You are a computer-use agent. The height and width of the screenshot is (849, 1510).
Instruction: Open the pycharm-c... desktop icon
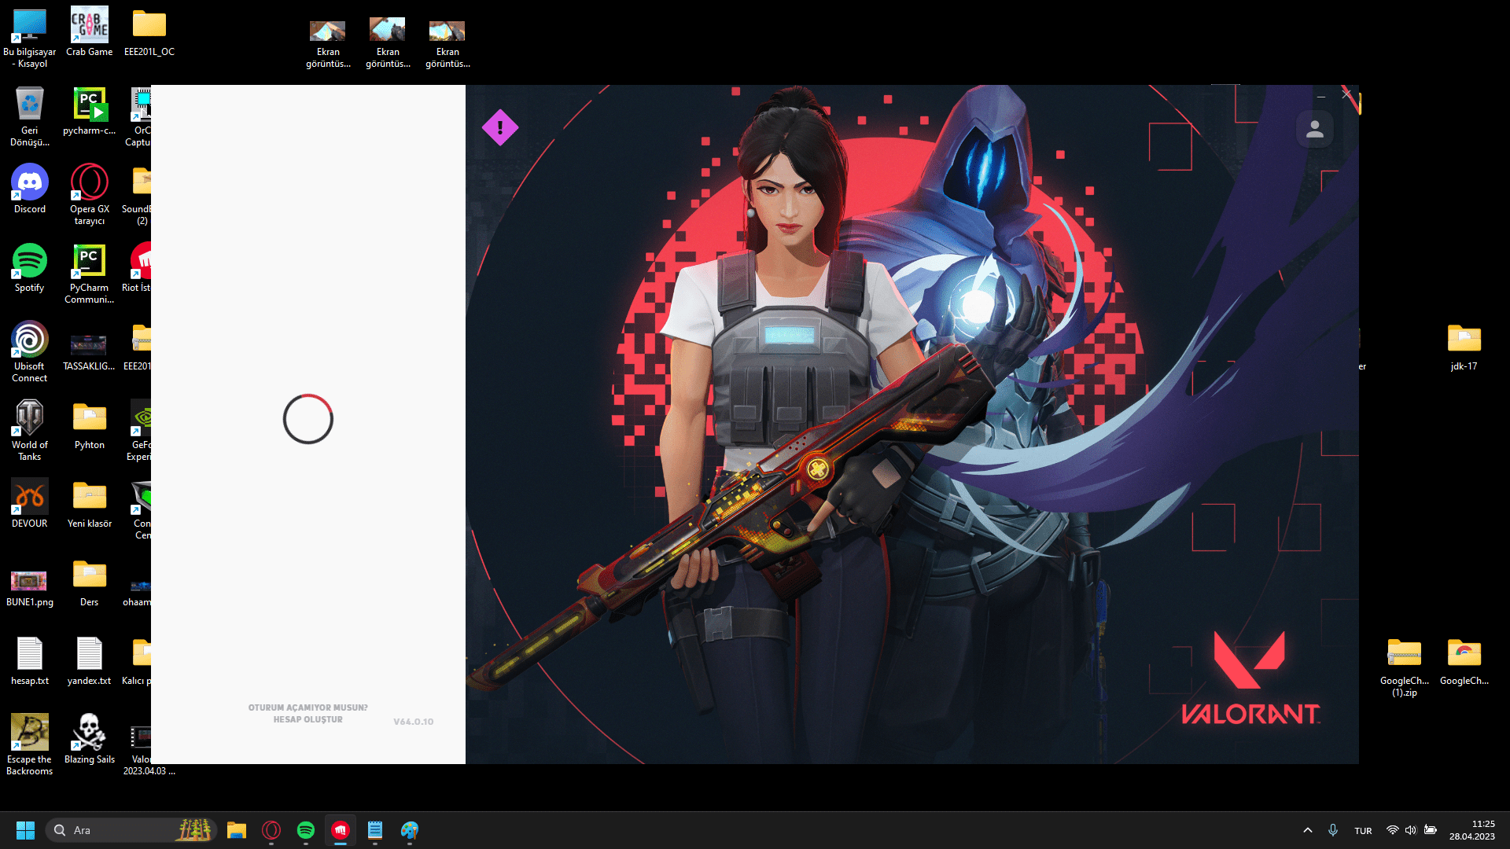coord(90,111)
